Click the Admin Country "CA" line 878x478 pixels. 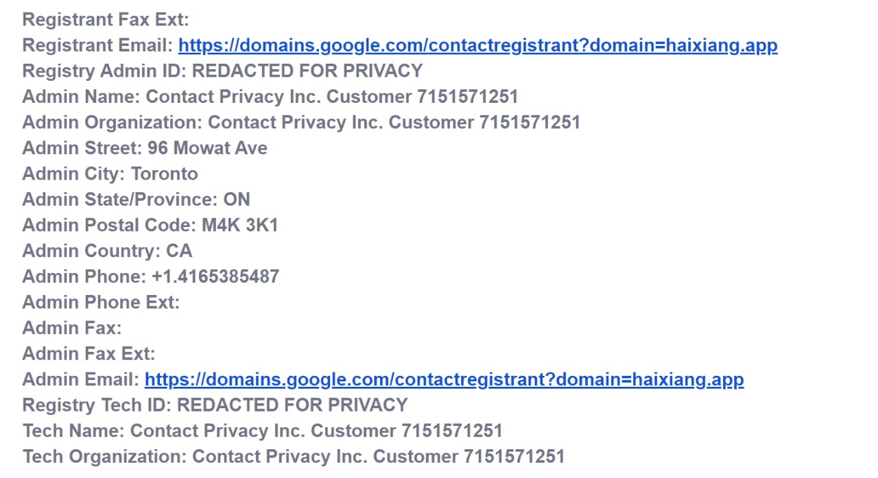pyautogui.click(x=107, y=251)
